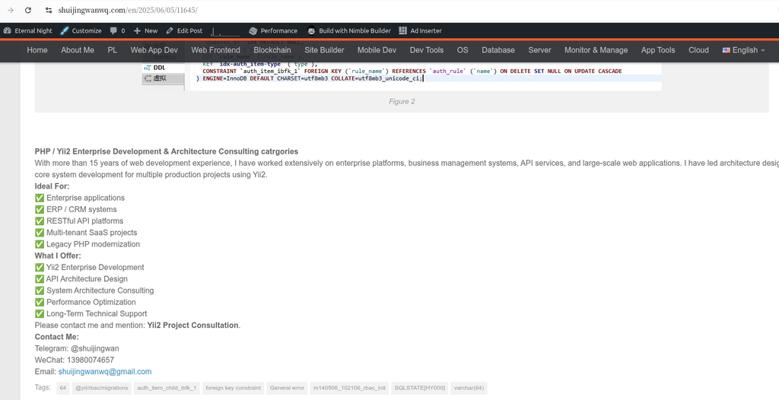Open Ad Inserter admin item
The width and height of the screenshot is (779, 400).
420,31
